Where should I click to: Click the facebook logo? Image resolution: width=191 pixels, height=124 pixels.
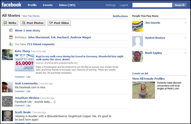(x=11, y=5)
